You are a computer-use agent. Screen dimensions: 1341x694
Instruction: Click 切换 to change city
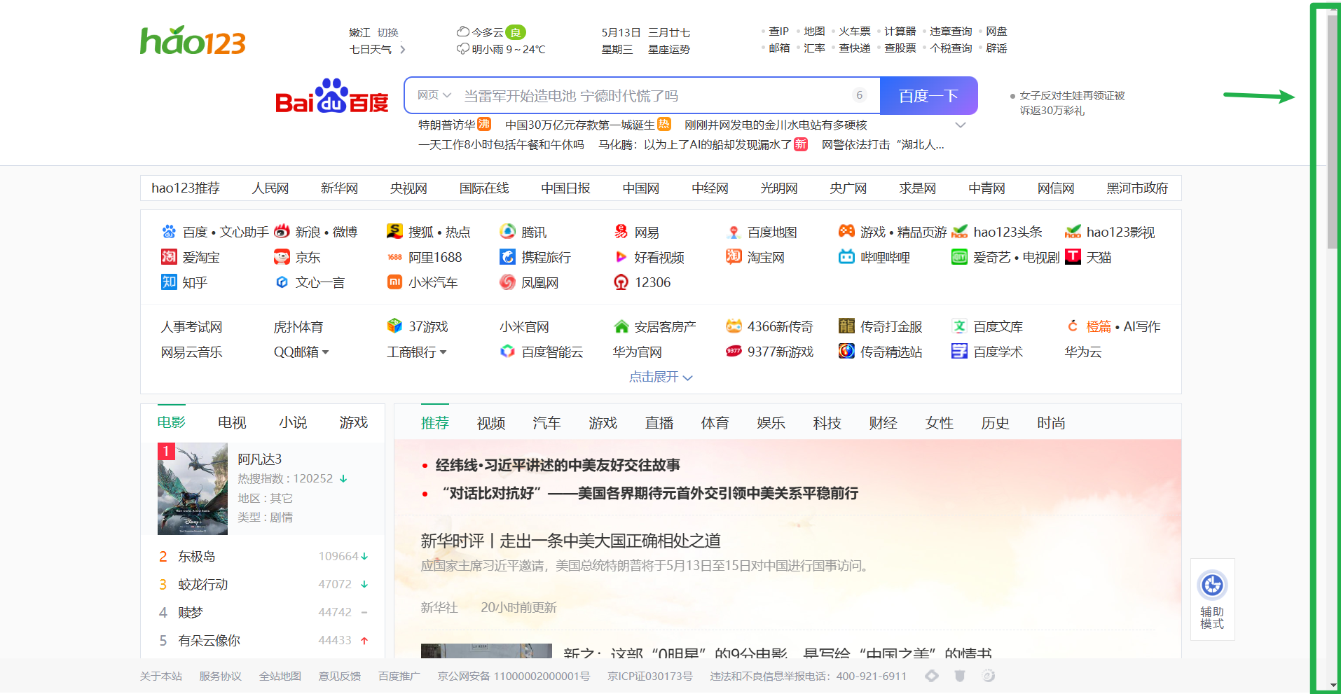[387, 32]
